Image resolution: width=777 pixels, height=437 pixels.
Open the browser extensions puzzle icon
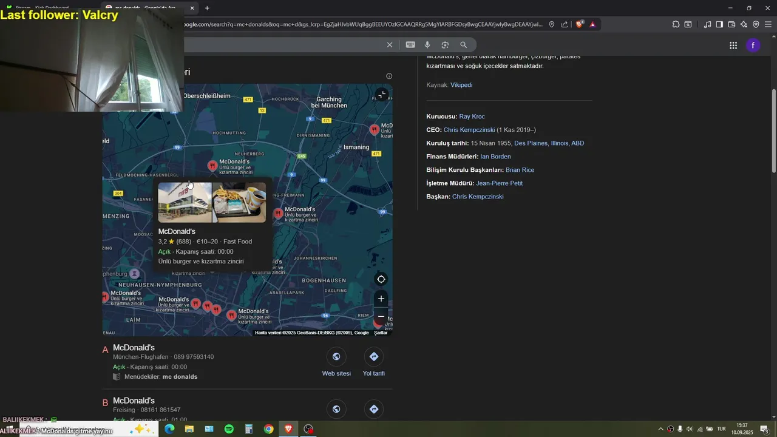676,24
